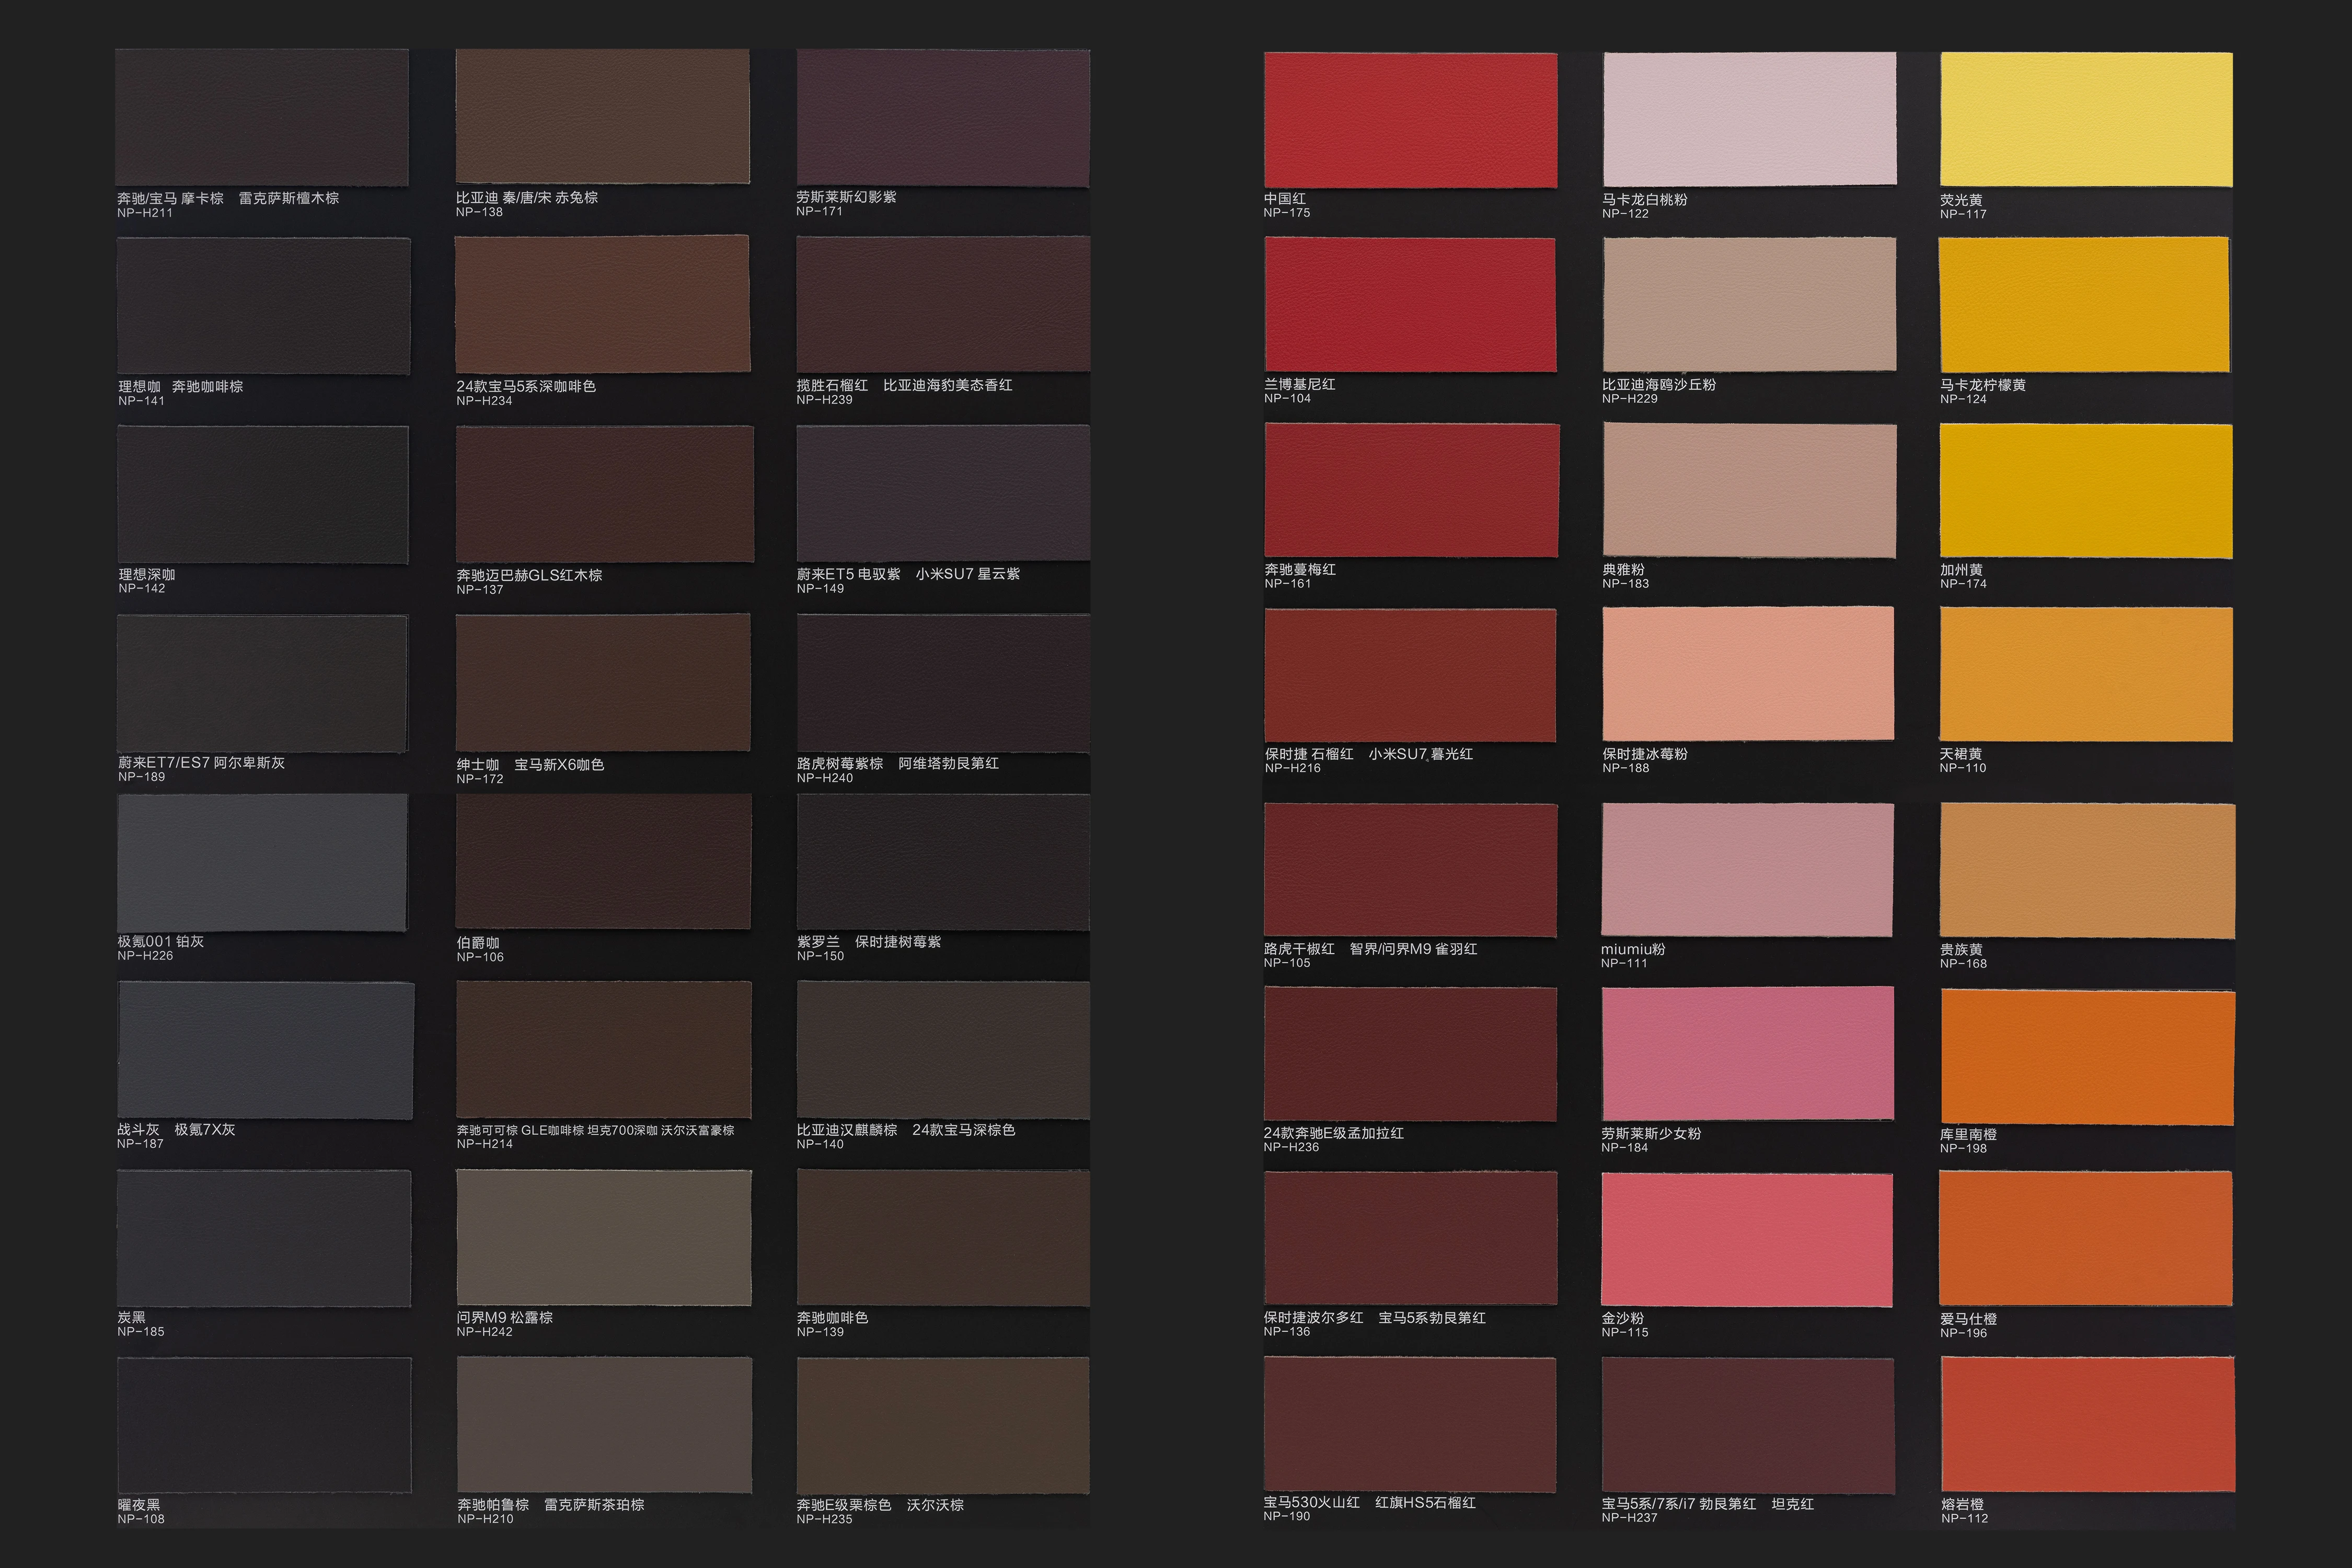2352x1568 pixels.
Task: Pick the 马卡龙白桃粉 NP-122 pink swatch
Action: click(1749, 119)
